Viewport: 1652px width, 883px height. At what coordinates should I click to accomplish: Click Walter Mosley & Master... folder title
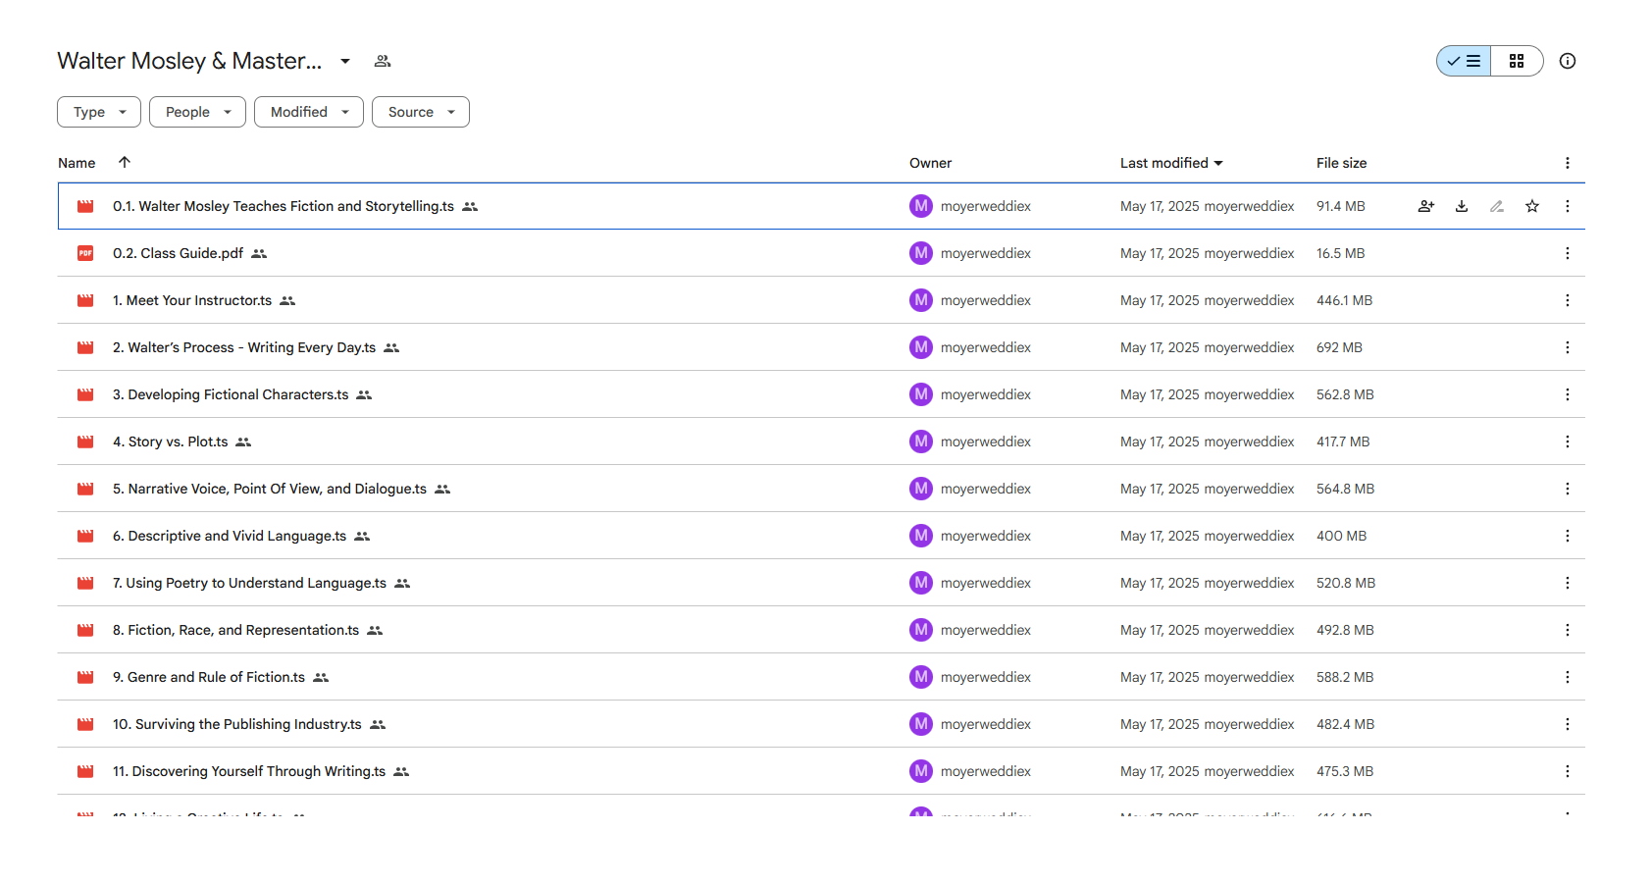[189, 61]
